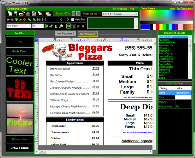Open a file using the folder icon
Screen dimensions: 195x158
pos(22,14)
